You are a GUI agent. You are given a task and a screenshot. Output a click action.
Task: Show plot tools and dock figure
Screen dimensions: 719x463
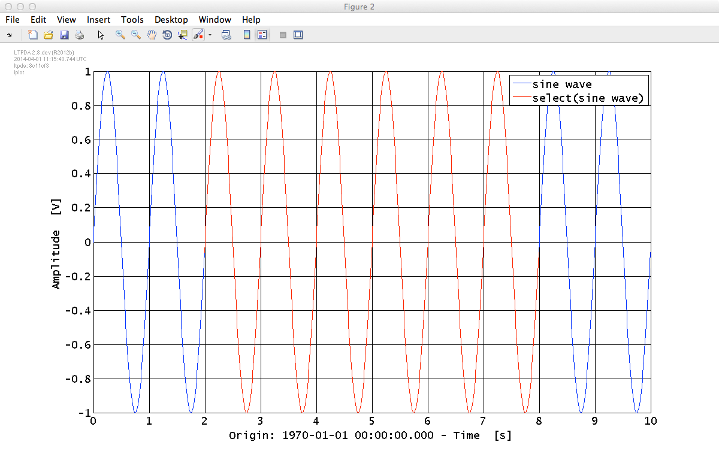(x=298, y=35)
